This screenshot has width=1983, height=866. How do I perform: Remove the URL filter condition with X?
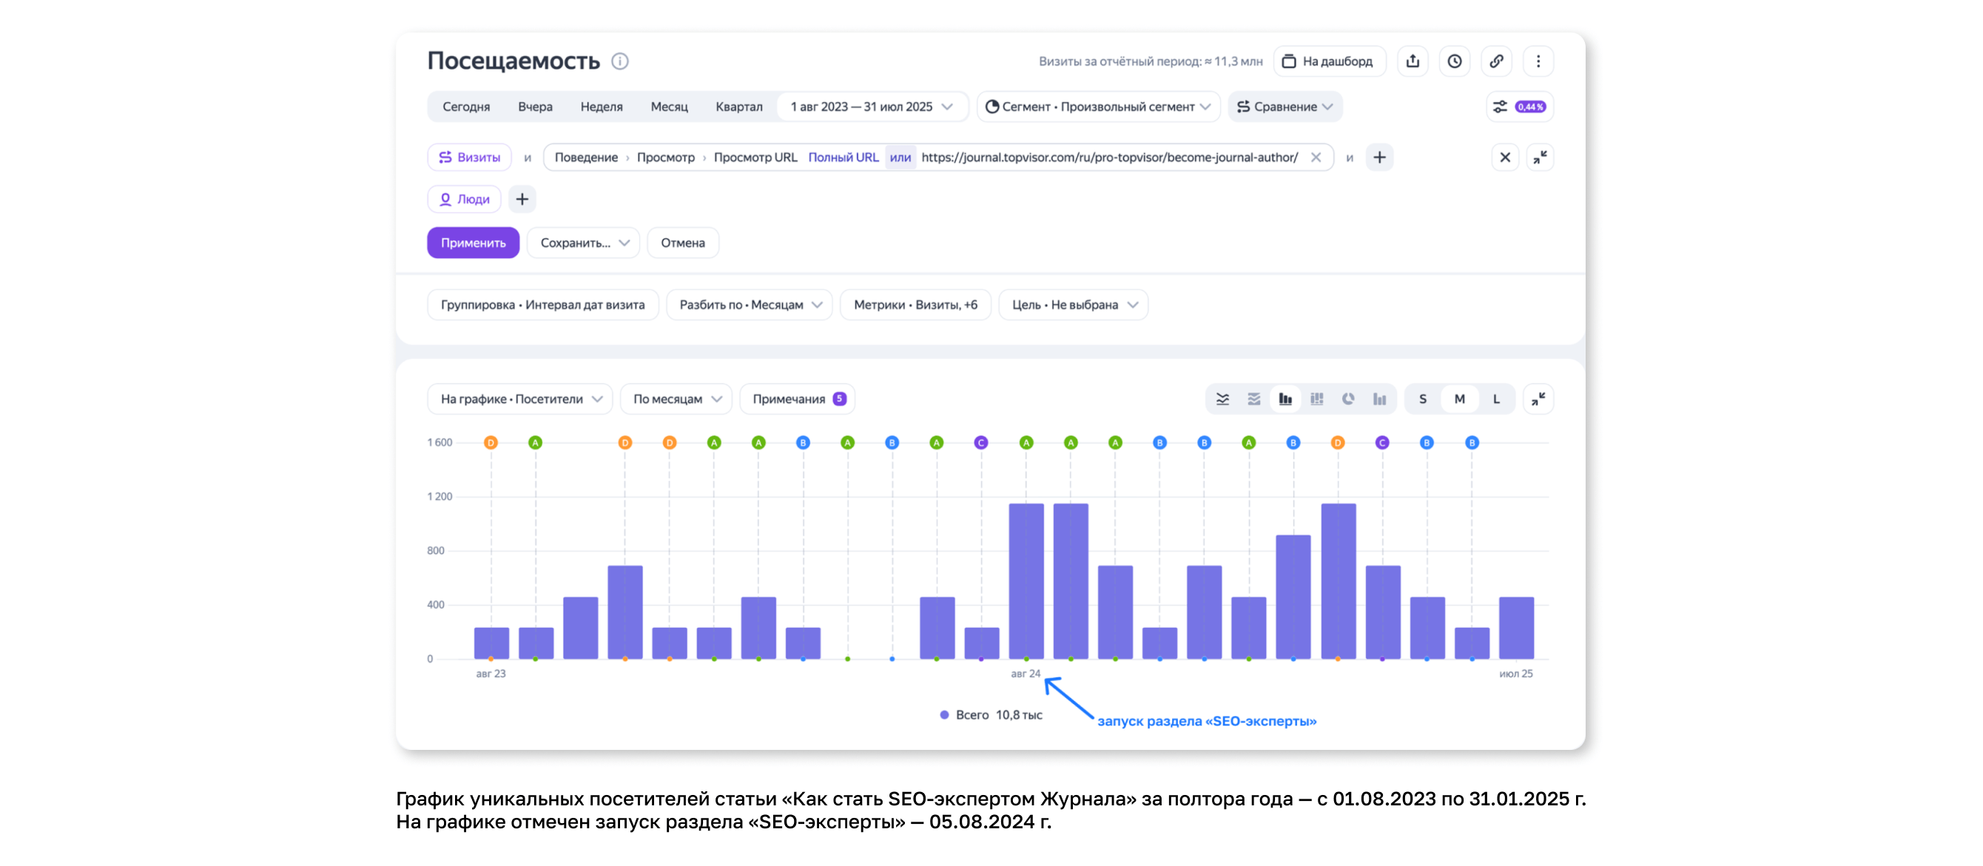[1316, 158]
